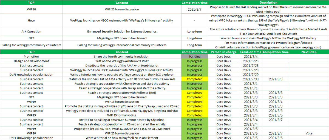Viewport: 329px width, 140px height.
Task: Select 'Core Devs' in the Arbitrum testnet row
Action: click(223, 61)
